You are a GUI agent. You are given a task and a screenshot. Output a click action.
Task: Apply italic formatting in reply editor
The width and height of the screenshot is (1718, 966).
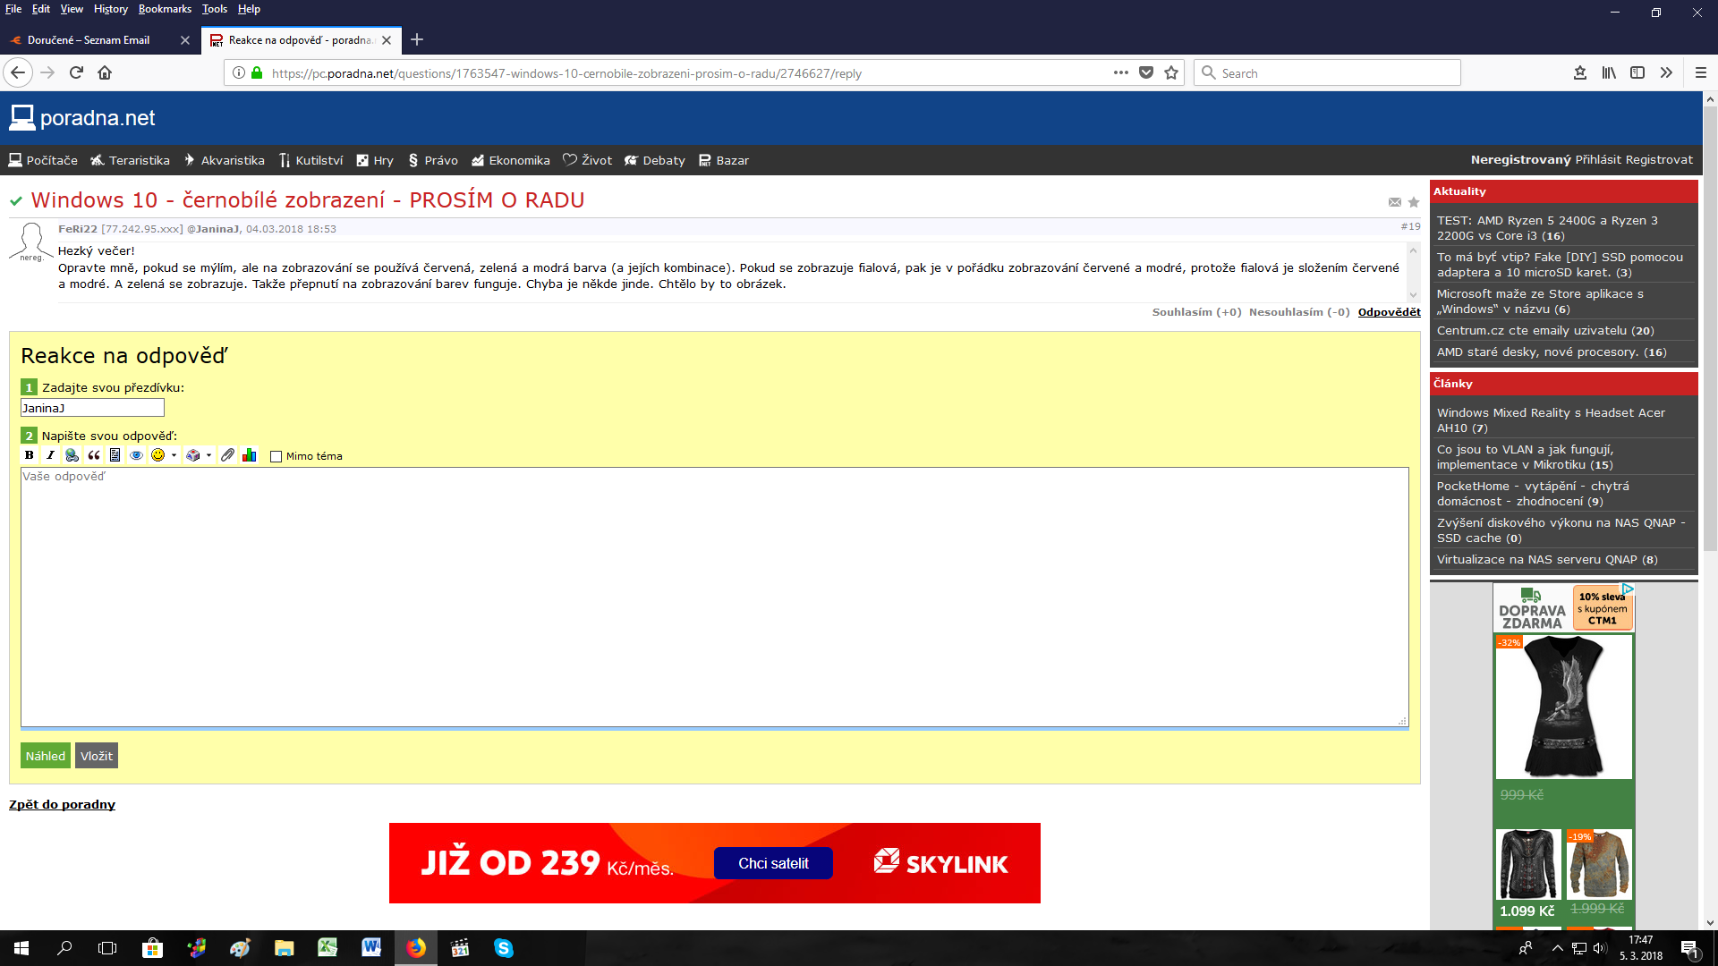click(51, 455)
